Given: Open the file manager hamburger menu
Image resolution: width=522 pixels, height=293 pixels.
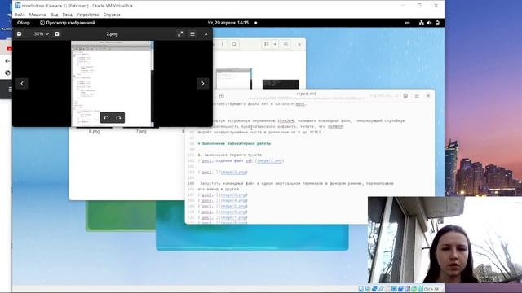Looking at the screenshot, I should click(x=285, y=44).
